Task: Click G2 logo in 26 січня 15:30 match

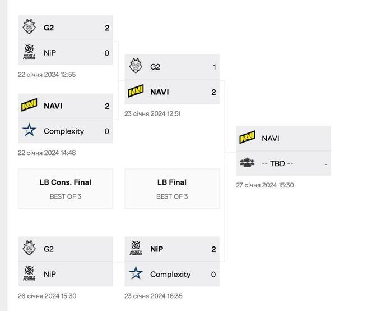Action: [29, 249]
